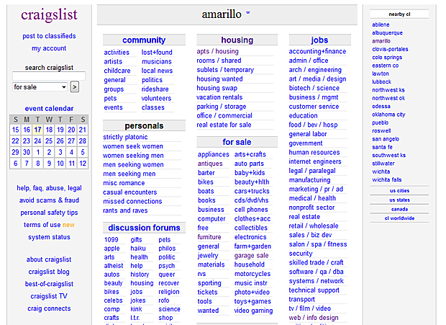446x325 pixels.
Task: Open the jobs section header
Action: (319, 40)
